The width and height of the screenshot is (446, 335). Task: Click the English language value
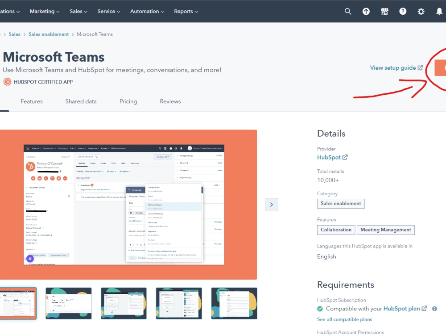(x=326, y=257)
